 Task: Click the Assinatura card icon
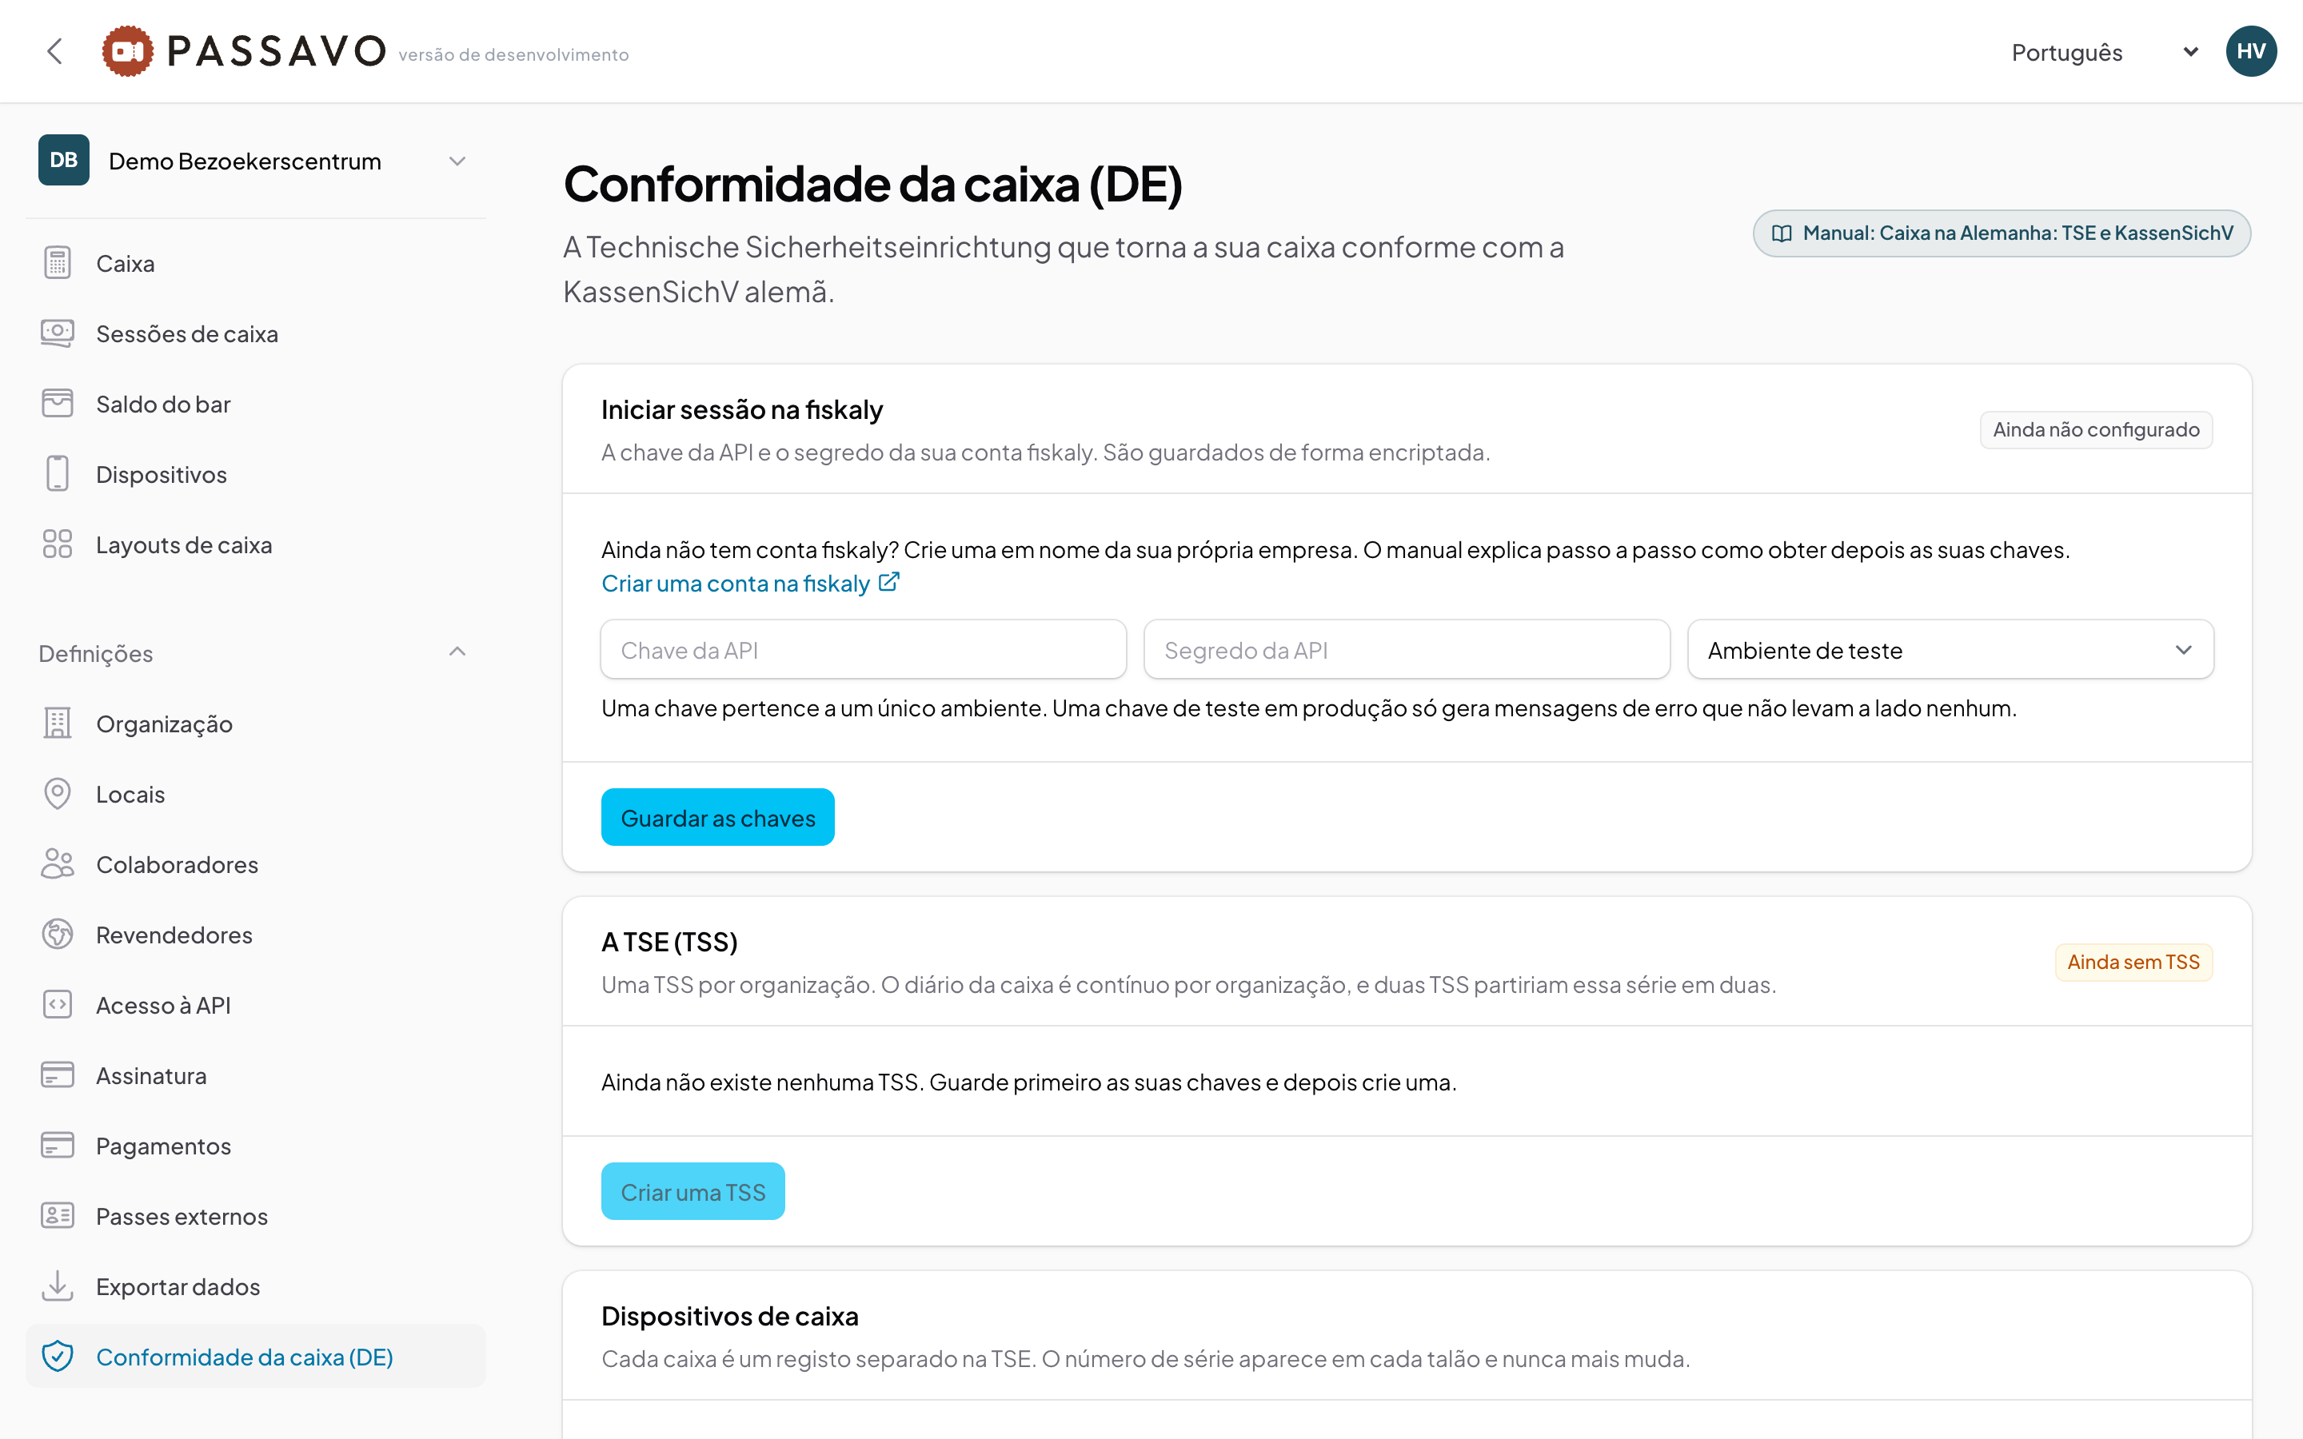[x=57, y=1075]
